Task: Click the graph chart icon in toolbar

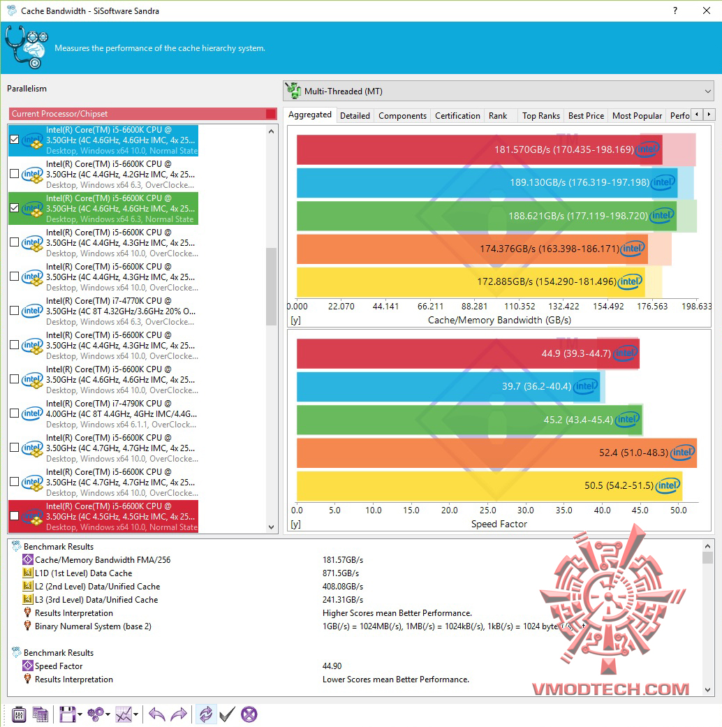Action: [x=124, y=714]
